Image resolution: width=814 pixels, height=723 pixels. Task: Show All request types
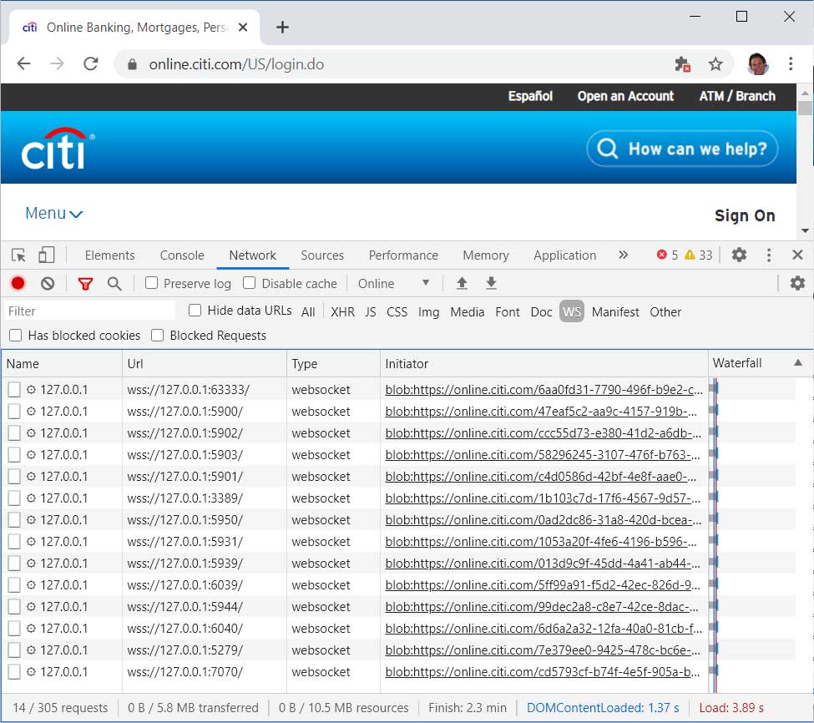308,312
